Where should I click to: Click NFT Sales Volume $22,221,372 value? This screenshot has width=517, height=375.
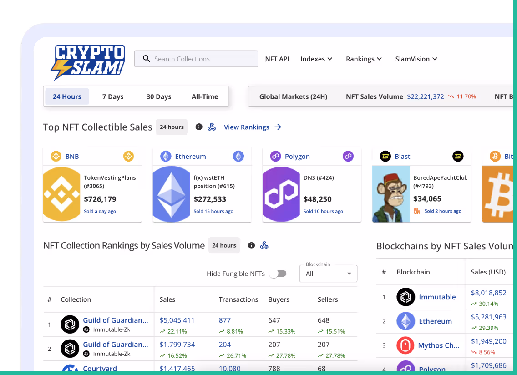click(426, 96)
